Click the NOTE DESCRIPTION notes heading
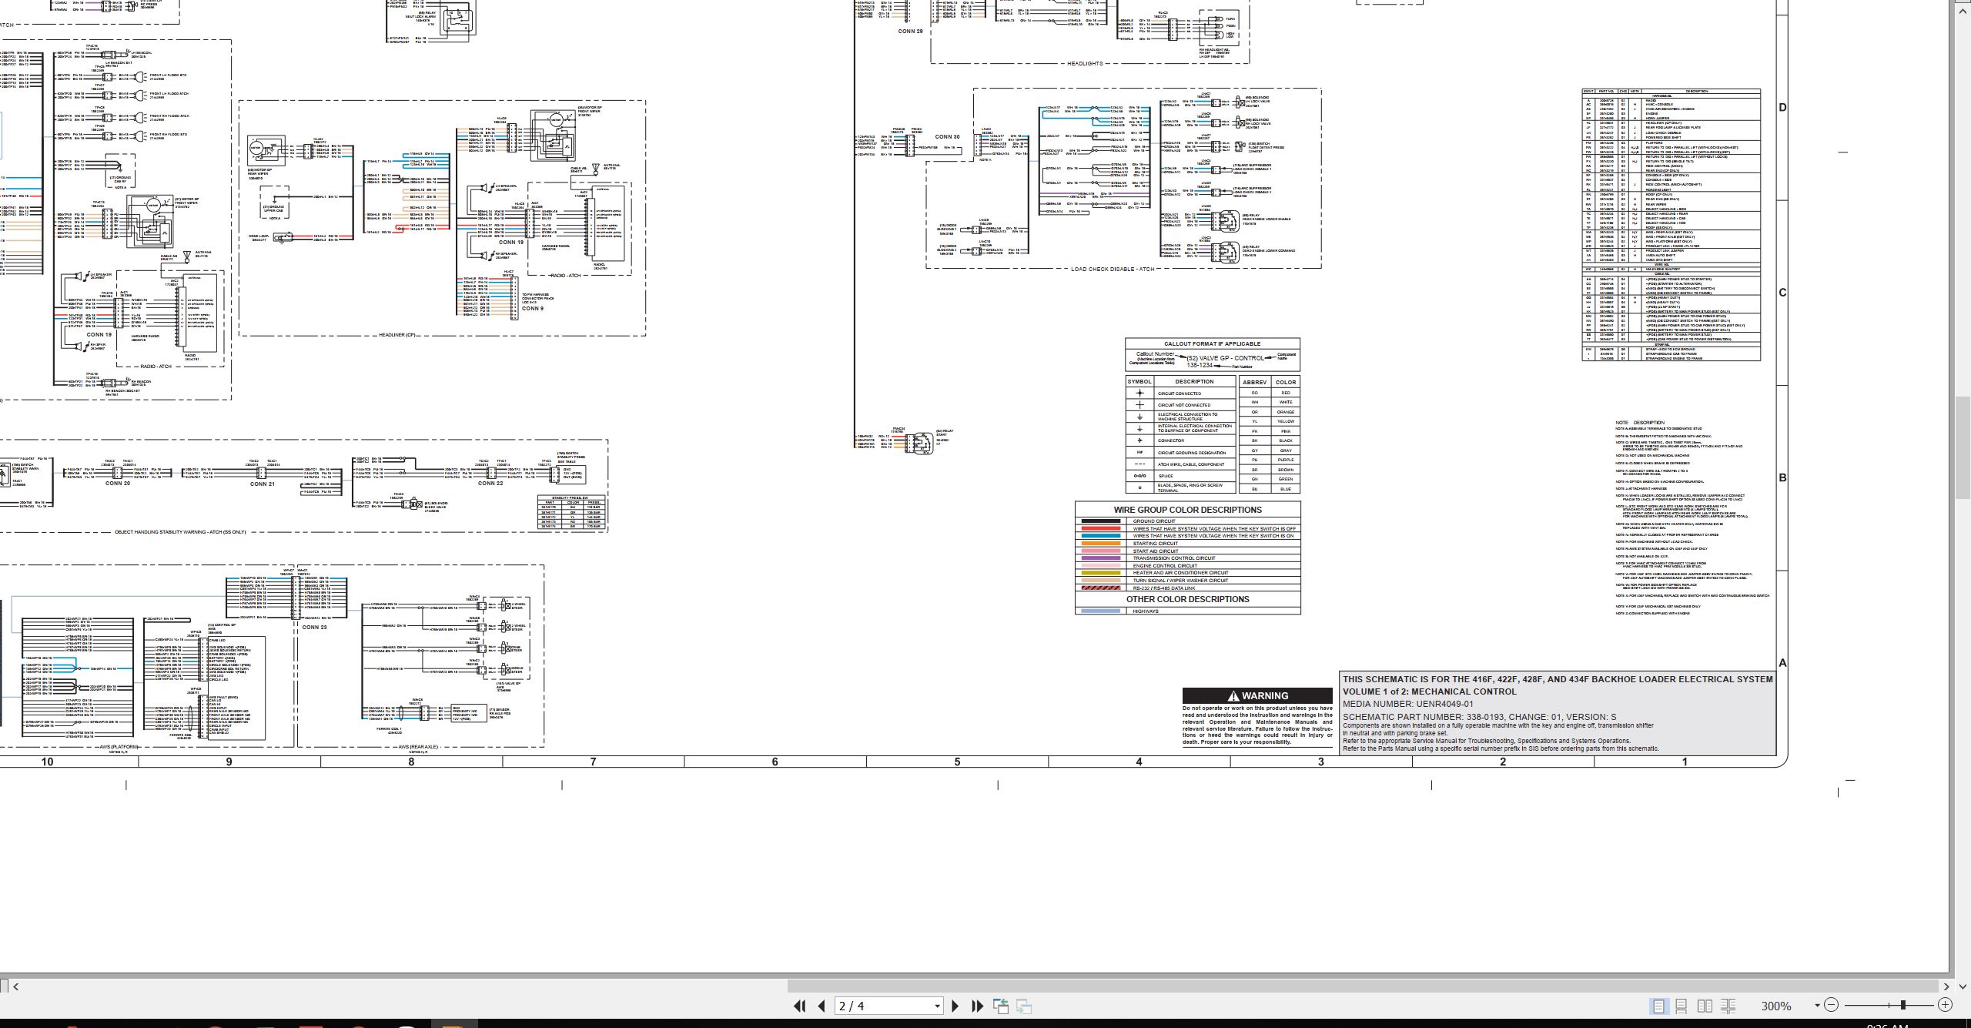The width and height of the screenshot is (1971, 1028). (1640, 422)
